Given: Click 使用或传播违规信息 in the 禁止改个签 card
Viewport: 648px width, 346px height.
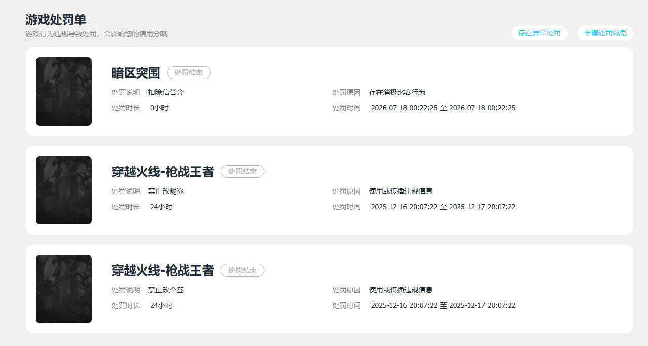Looking at the screenshot, I should click(x=400, y=290).
